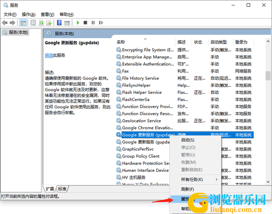Click highlighted Google 更新服务 (gupdate) row
This screenshot has width=272, height=214.
[x=185, y=135]
